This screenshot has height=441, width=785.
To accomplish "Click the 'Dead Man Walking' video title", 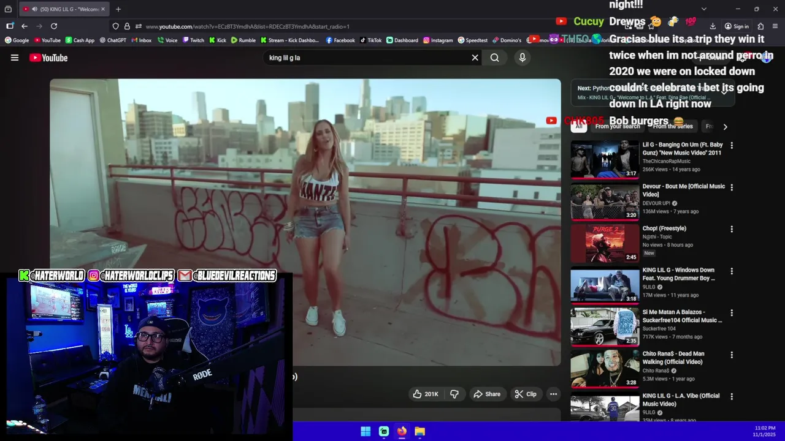I will click(673, 358).
